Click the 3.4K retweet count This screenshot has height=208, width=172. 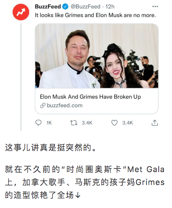tap(87, 123)
